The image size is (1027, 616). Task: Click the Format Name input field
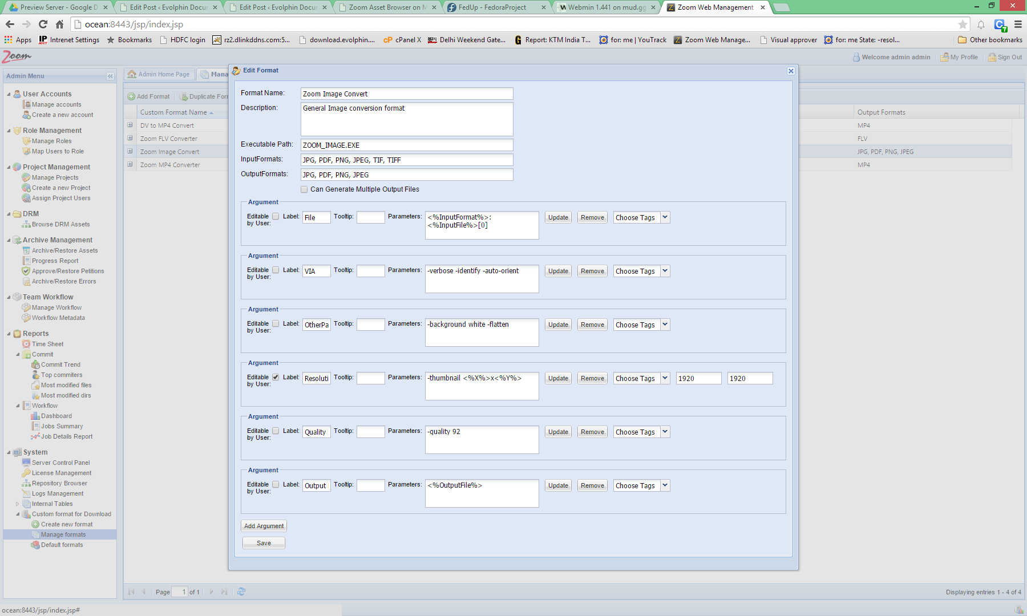(x=407, y=94)
